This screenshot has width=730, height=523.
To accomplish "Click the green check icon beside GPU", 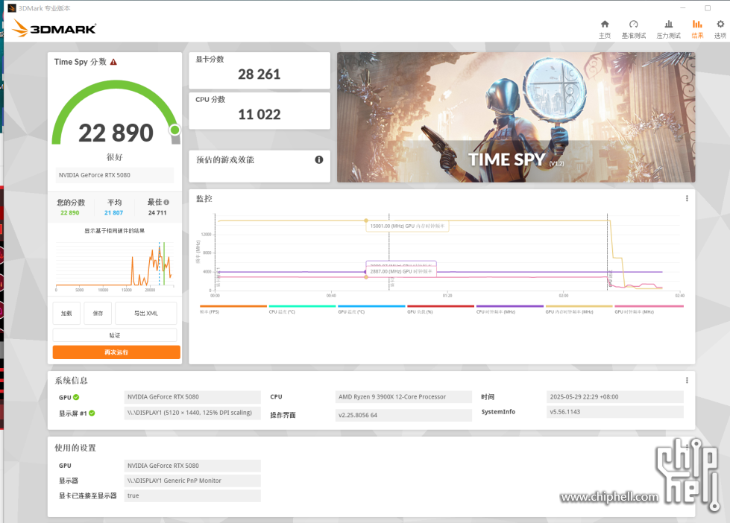I will pos(76,397).
